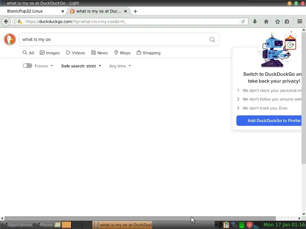Click the horizontal scrollbar thumb
The image size is (306, 229).
coord(140,218)
